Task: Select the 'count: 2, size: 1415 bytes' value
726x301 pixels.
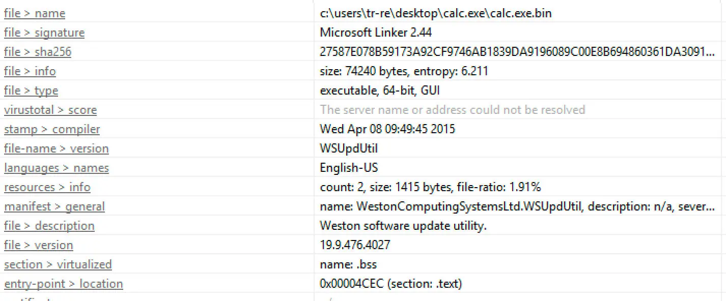Action: click(x=430, y=188)
